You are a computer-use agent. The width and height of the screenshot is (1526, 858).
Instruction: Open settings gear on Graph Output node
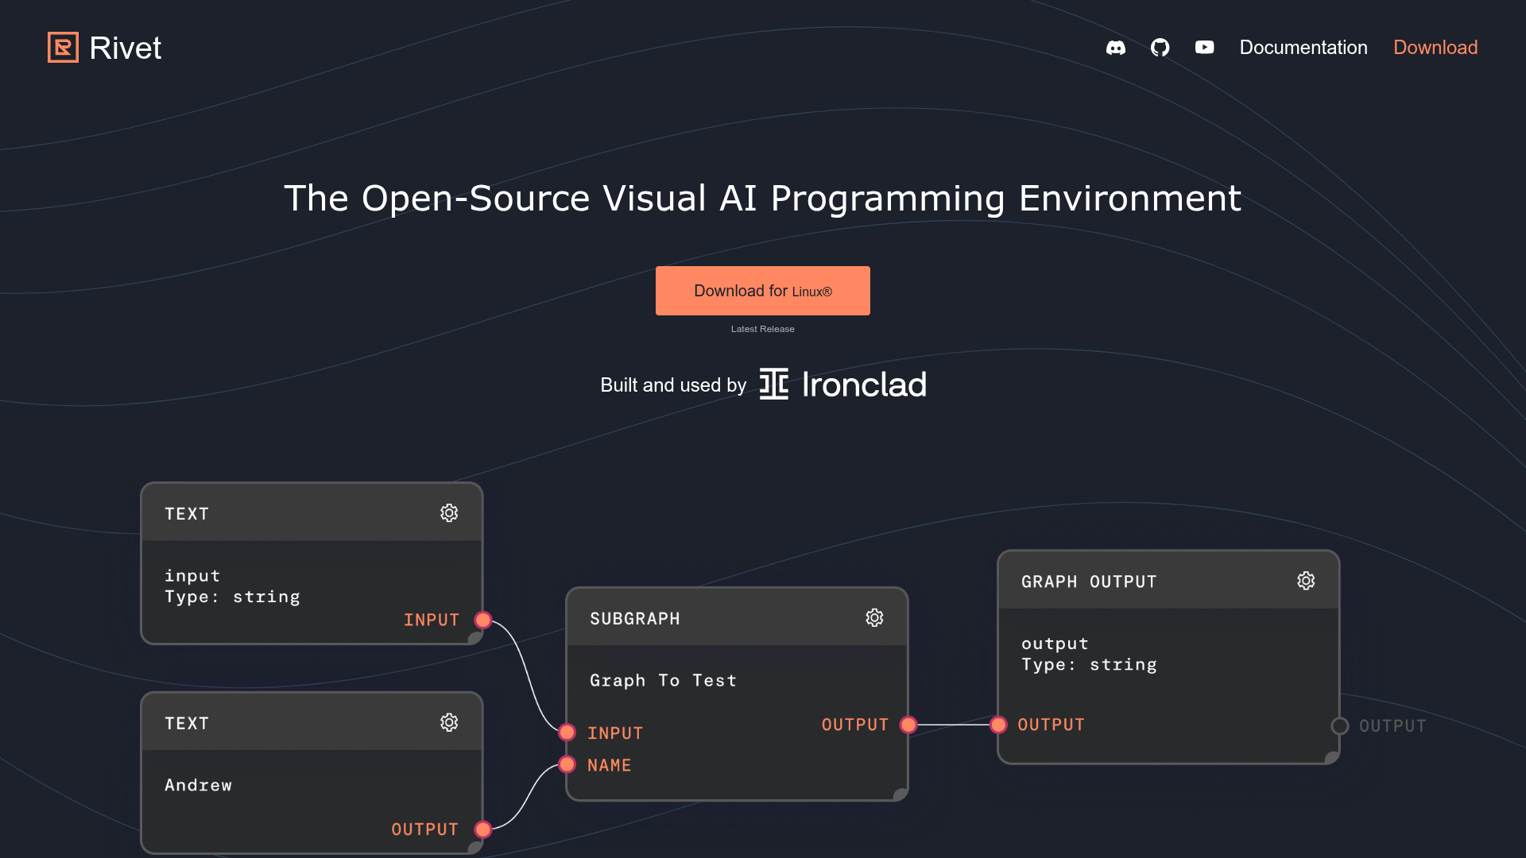click(x=1306, y=581)
